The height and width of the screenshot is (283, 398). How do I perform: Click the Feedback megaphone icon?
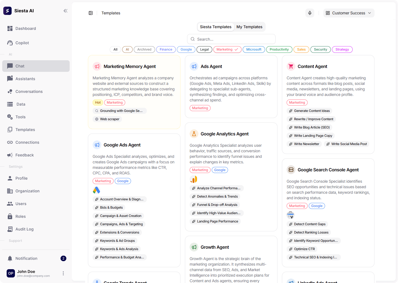[10, 155]
